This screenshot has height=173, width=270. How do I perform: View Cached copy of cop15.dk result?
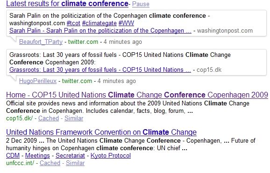coord(49,118)
